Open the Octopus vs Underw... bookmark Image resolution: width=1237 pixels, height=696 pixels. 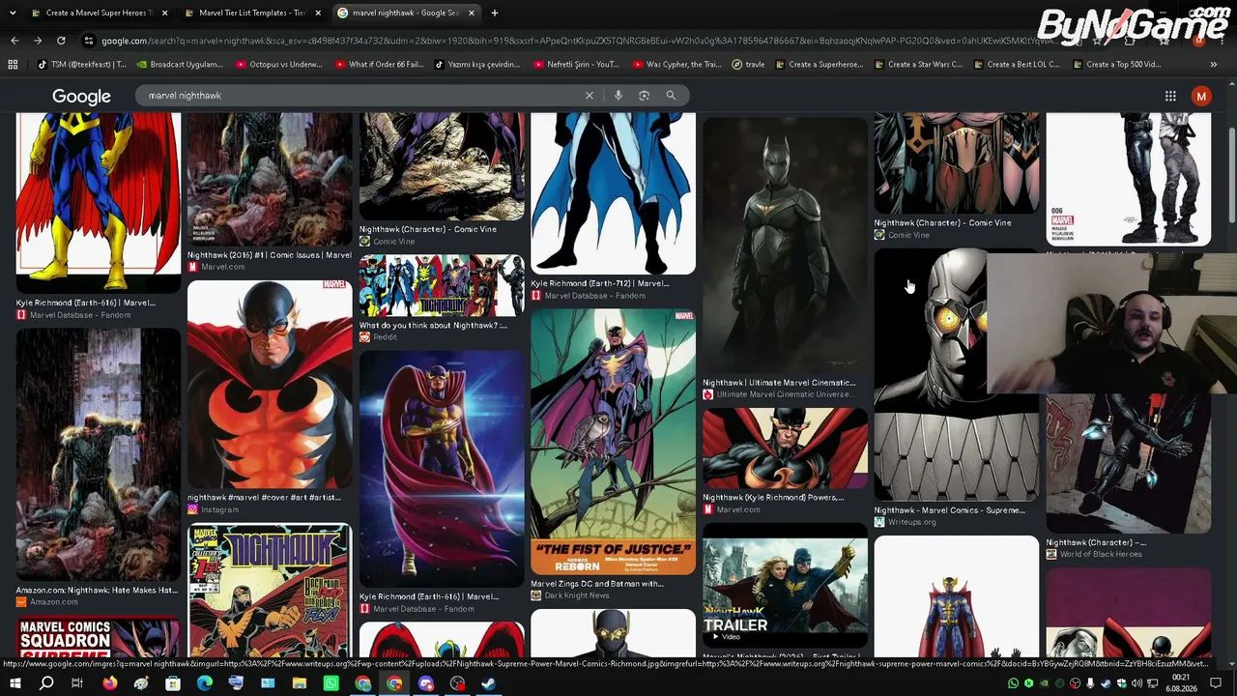pyautogui.click(x=279, y=65)
